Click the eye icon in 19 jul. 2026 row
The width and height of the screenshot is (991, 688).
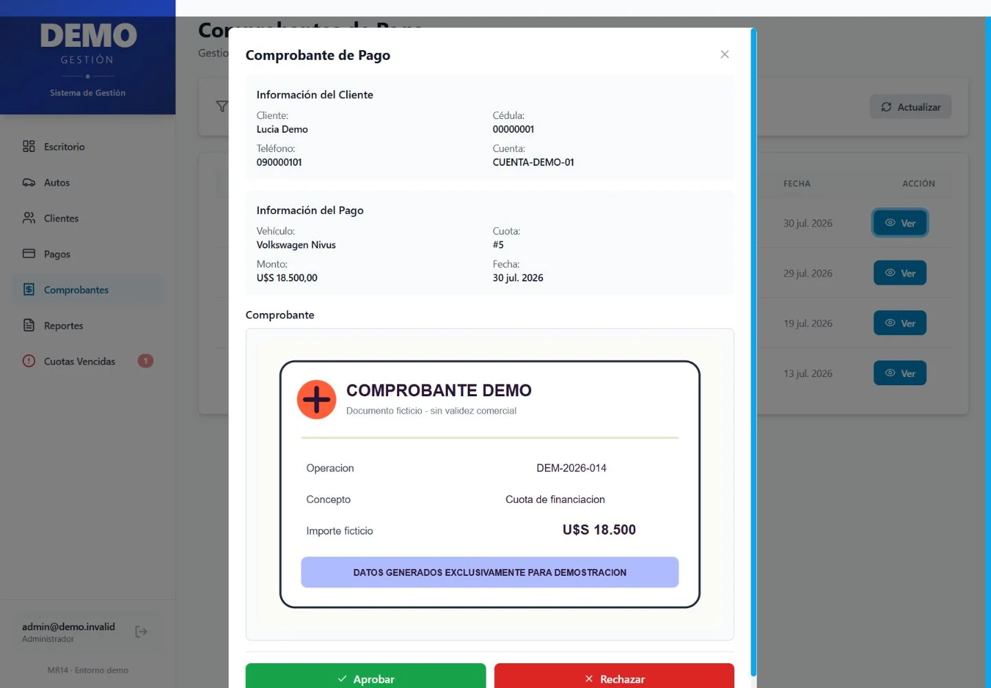point(890,323)
